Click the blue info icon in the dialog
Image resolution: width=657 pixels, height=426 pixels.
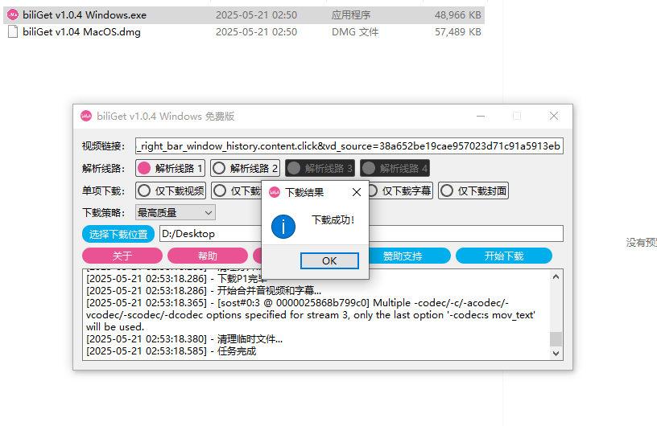coord(283,227)
